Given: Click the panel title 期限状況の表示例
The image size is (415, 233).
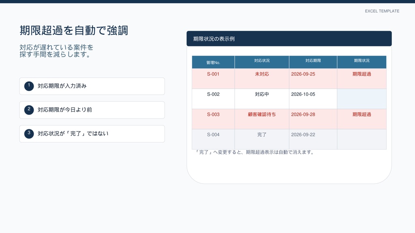Looking at the screenshot, I should point(214,39).
